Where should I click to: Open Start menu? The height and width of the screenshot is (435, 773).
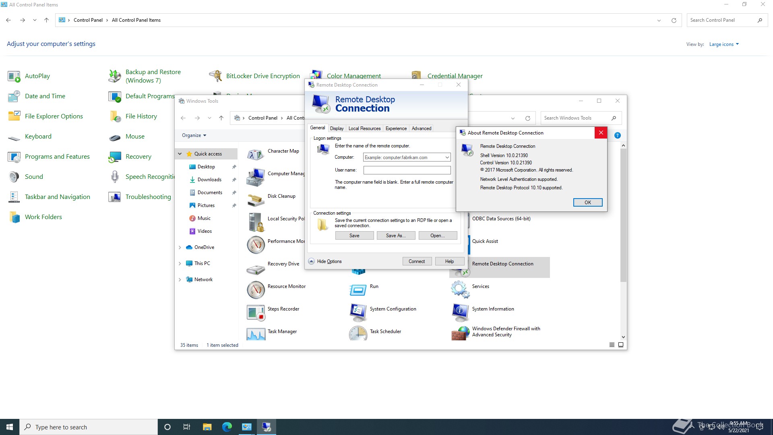pos(10,427)
